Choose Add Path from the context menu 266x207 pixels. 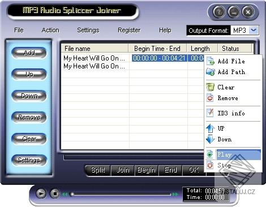233,72
